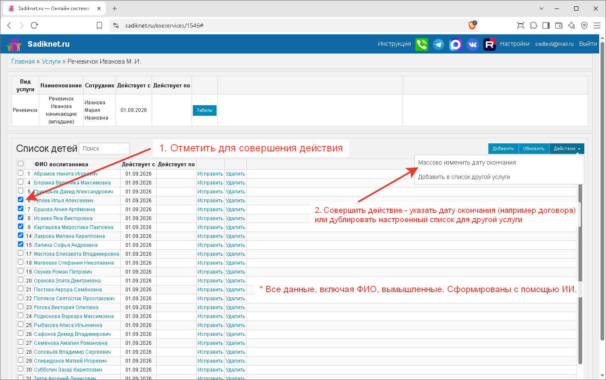The width and height of the screenshot is (606, 380).
Task: View site information icon beside the URL
Action: (x=116, y=25)
